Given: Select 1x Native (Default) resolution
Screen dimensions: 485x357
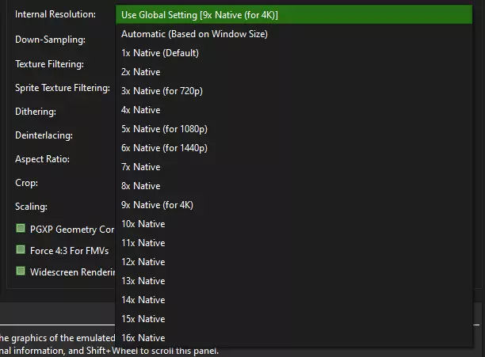Looking at the screenshot, I should (294, 53).
